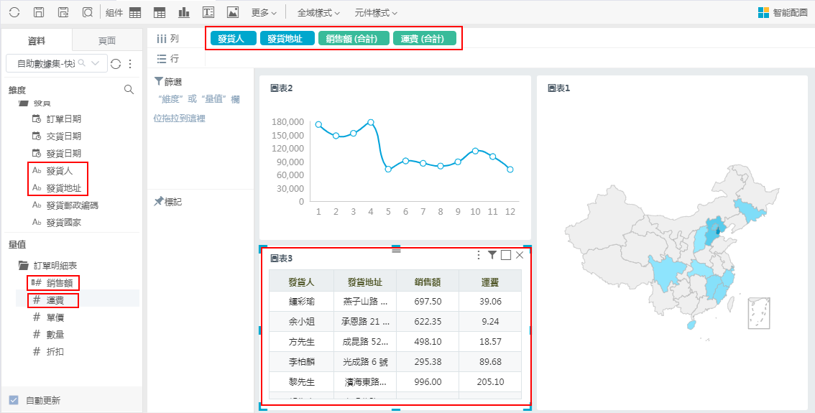Toggle the 自動更新 checkbox
The width and height of the screenshot is (815, 413).
pos(14,400)
